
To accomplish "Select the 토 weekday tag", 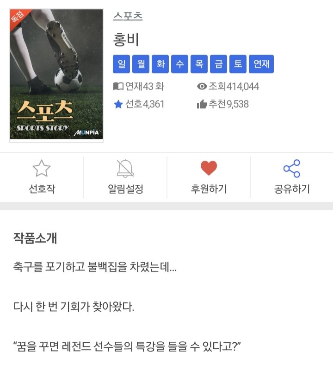I will (238, 64).
